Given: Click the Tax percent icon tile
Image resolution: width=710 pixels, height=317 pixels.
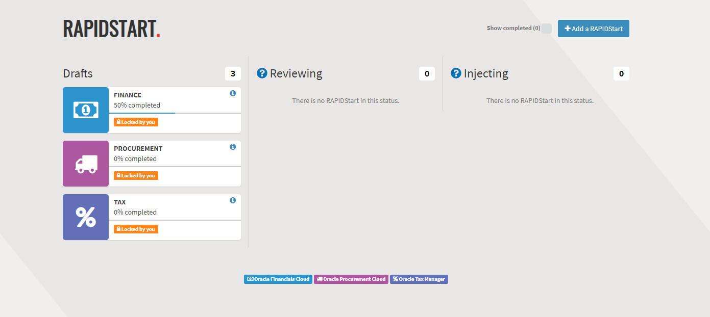Looking at the screenshot, I should (x=86, y=217).
